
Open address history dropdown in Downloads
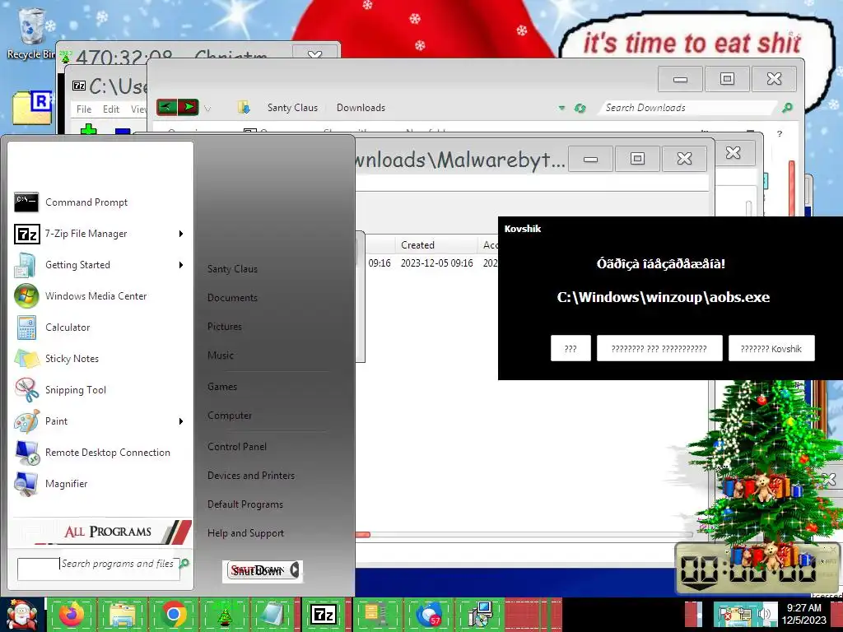pos(561,108)
